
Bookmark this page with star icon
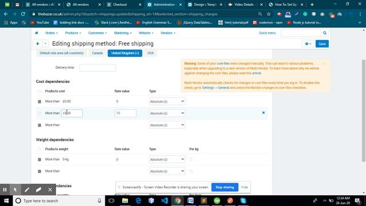click(269, 14)
